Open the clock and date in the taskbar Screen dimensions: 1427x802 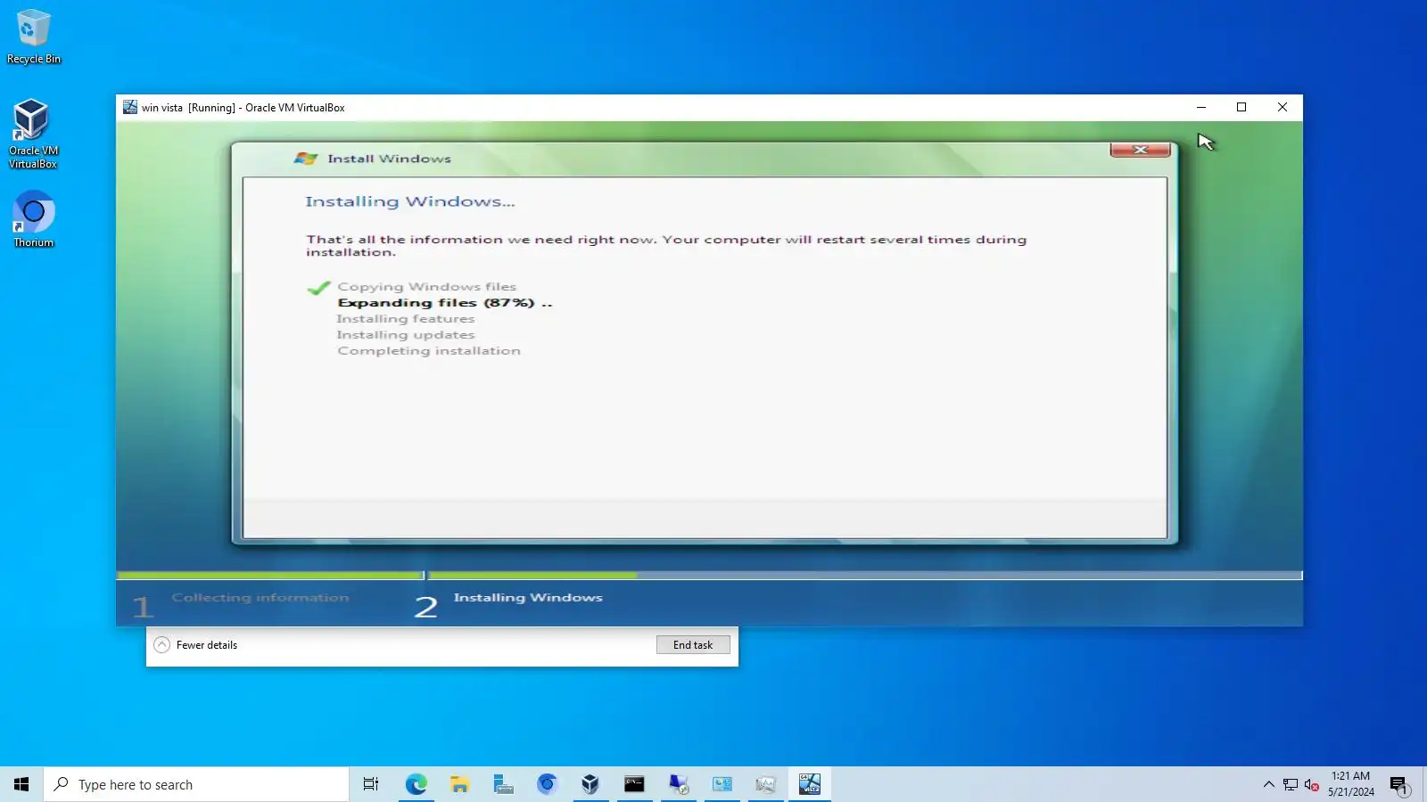tap(1350, 784)
